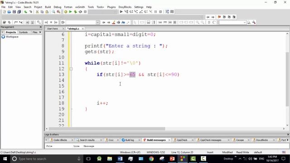Click the Save all files icon
290x163 pixels.
pos(19,12)
